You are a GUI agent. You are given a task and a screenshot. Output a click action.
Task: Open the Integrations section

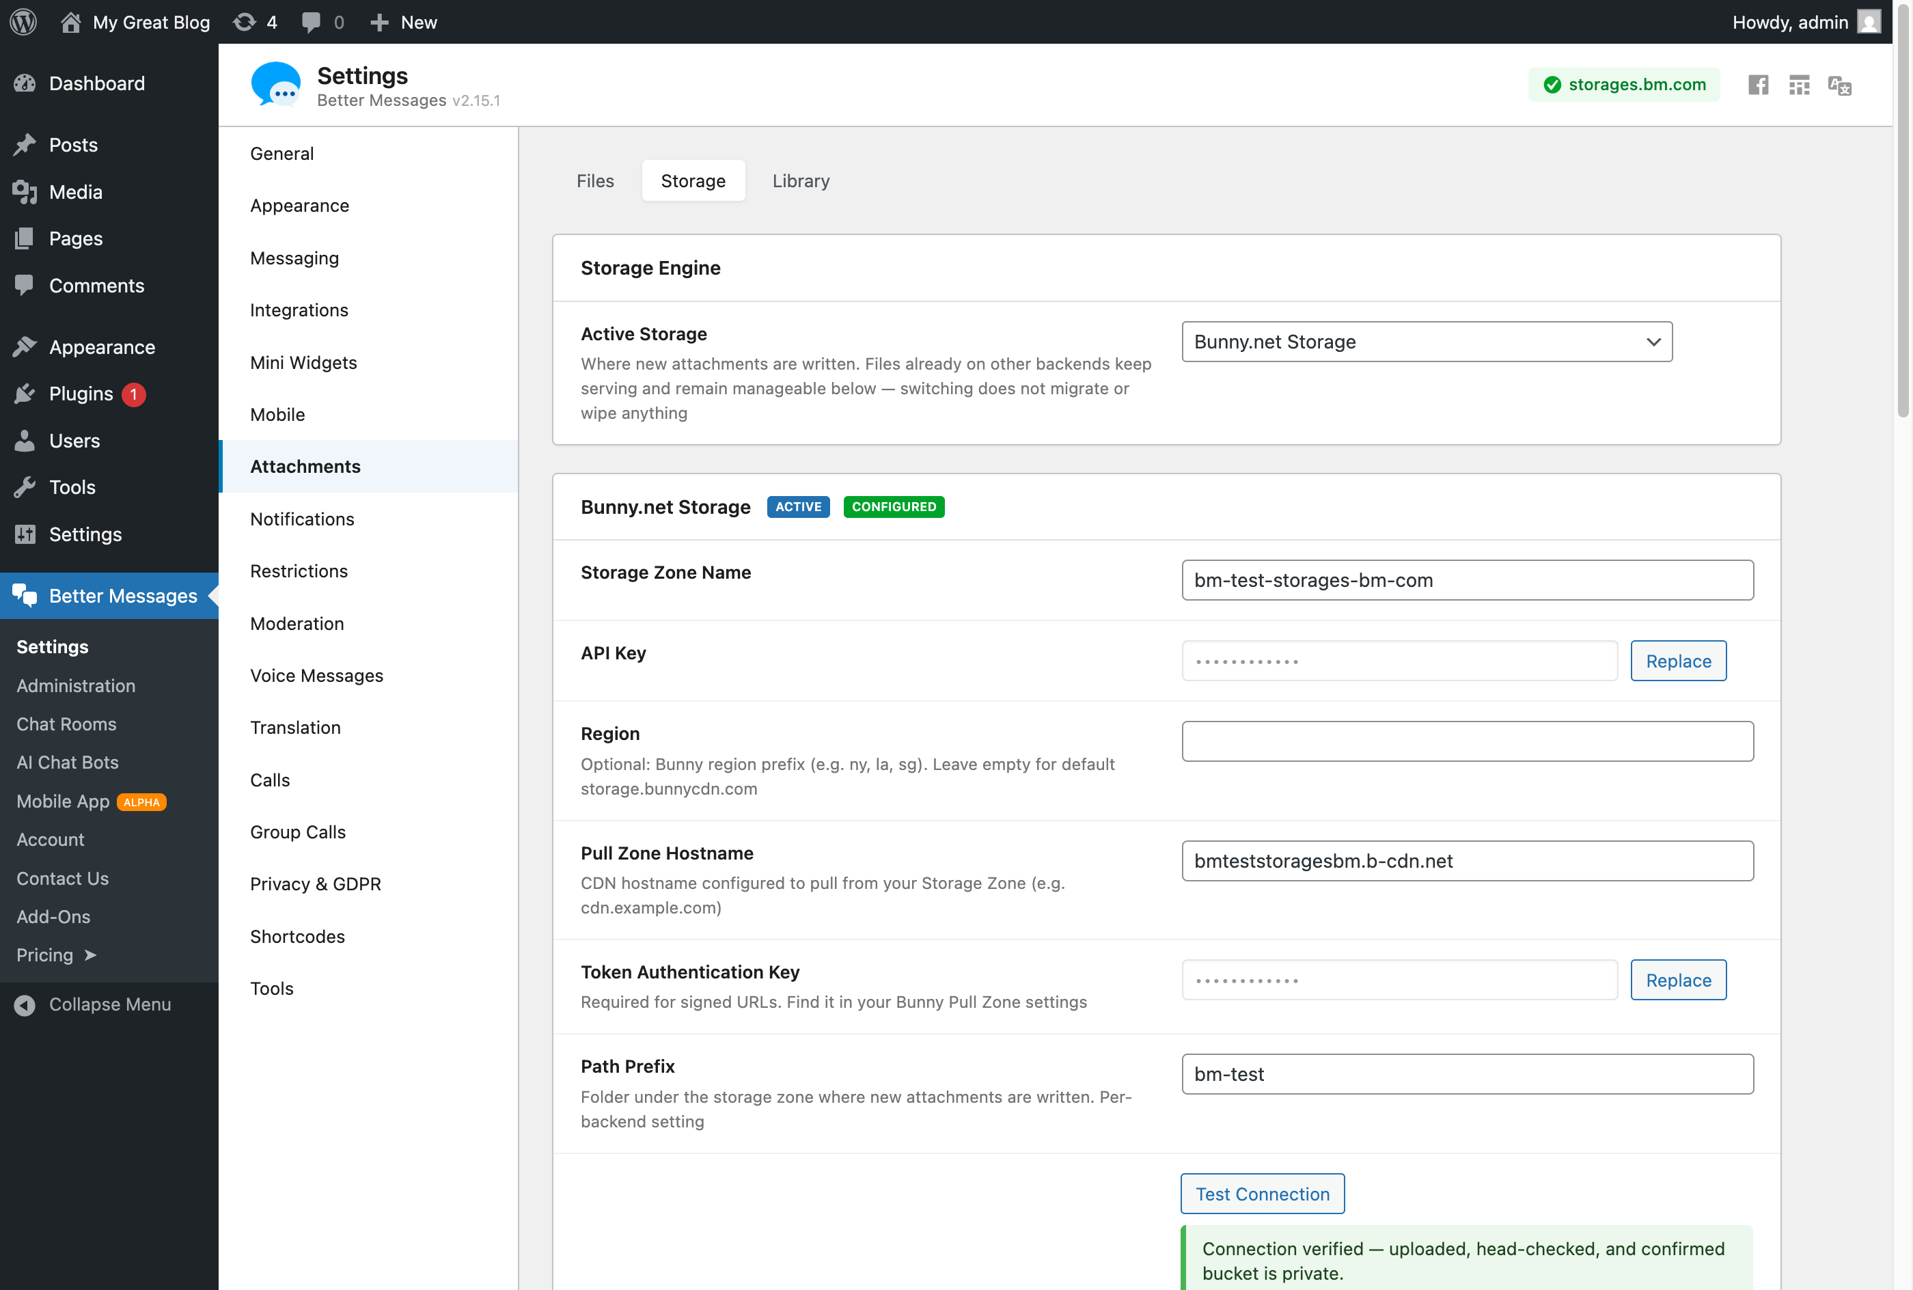point(368,310)
